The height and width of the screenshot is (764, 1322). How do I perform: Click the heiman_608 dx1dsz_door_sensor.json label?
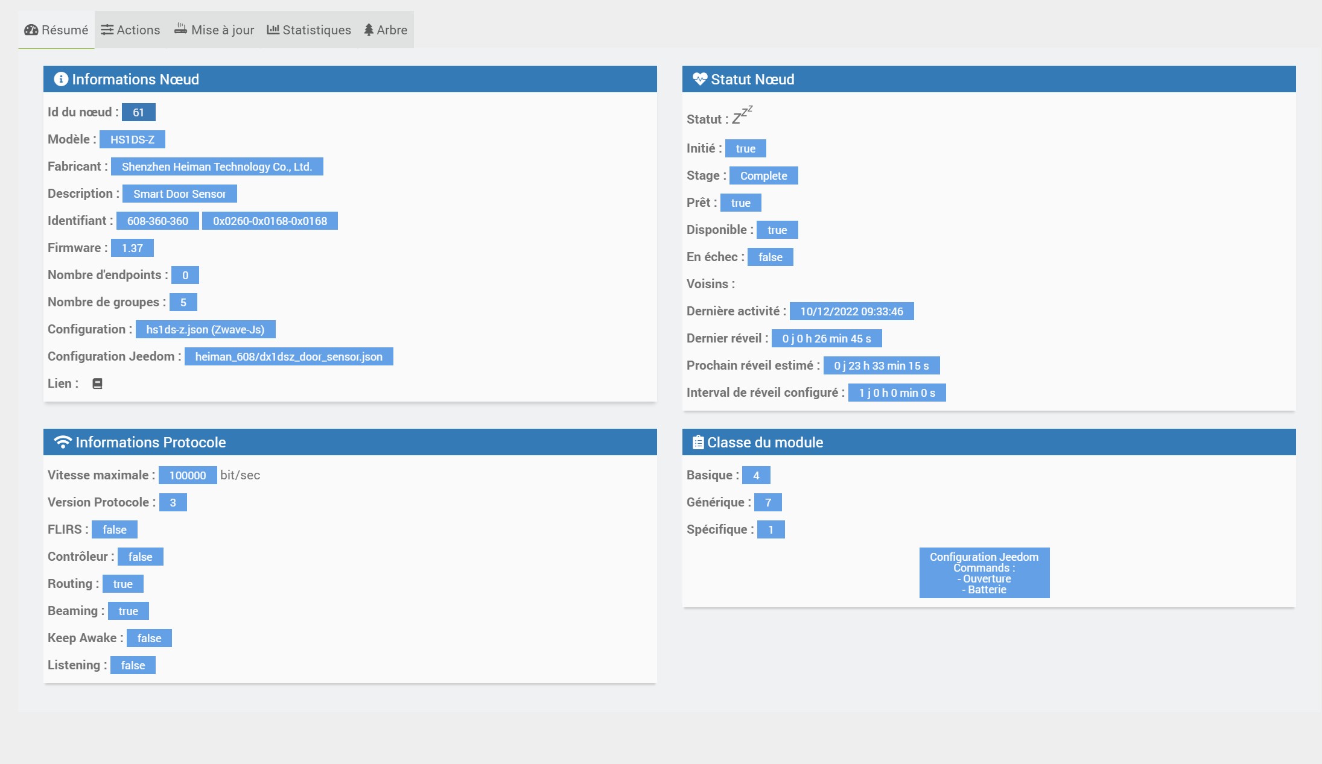288,356
